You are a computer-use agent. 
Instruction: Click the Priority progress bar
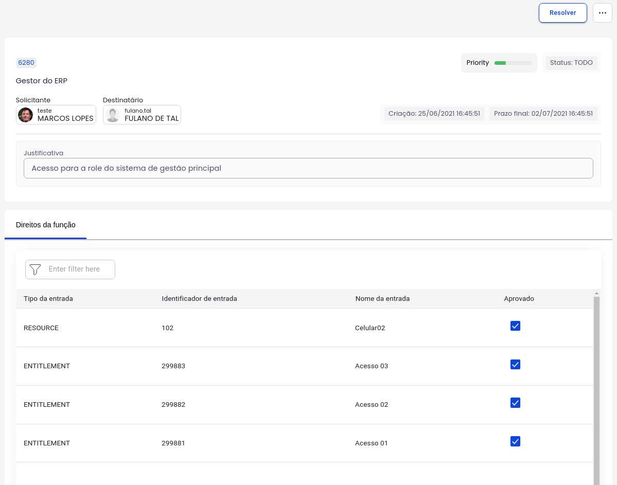[513, 63]
